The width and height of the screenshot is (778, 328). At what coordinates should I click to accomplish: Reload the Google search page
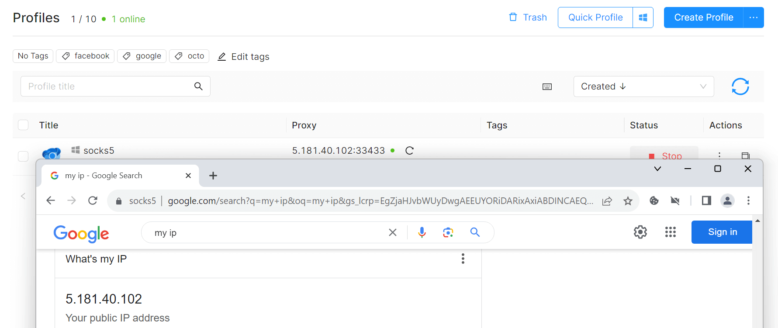pos(93,200)
